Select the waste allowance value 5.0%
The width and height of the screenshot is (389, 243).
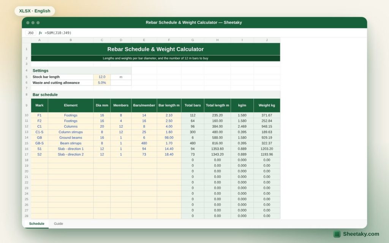point(102,83)
